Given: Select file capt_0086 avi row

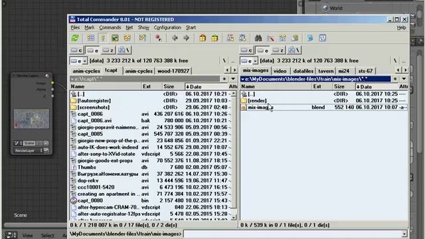Looking at the screenshot, I should (151, 114).
